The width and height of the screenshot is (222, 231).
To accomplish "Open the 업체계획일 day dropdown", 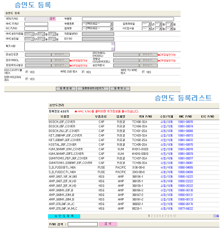I will [x=170, y=24].
